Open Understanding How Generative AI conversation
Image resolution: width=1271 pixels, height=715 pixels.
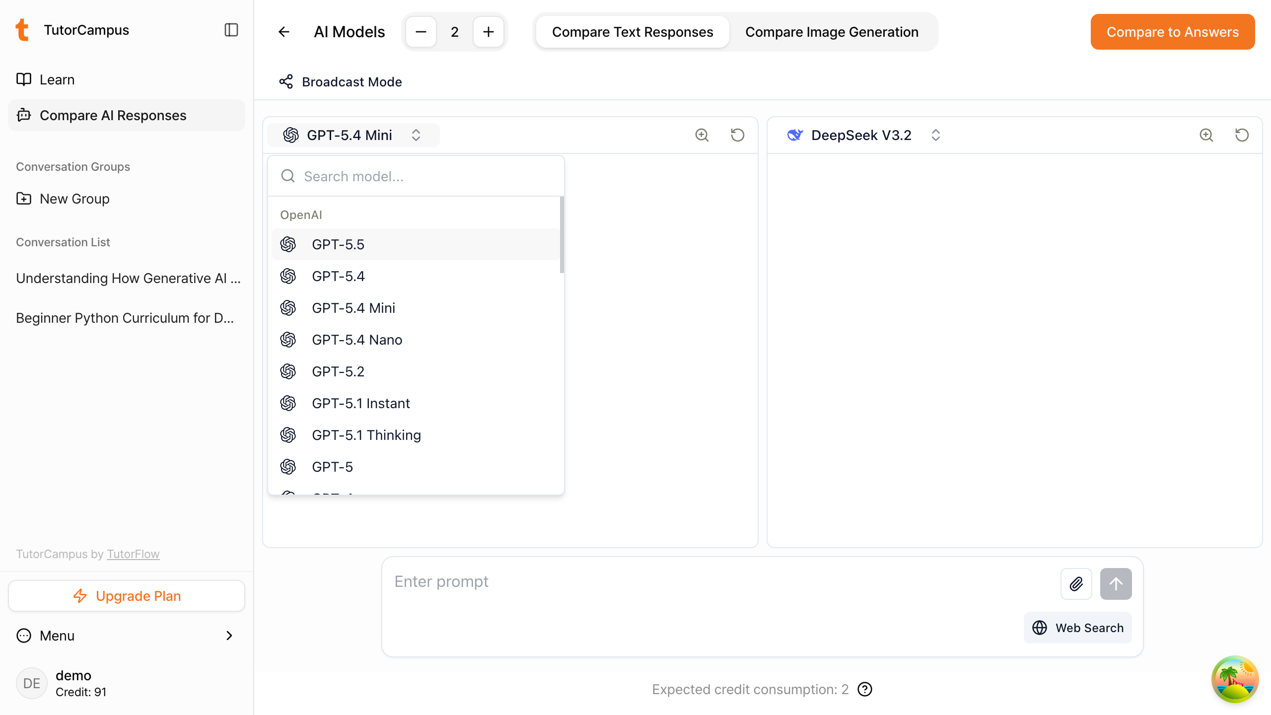[x=128, y=278]
